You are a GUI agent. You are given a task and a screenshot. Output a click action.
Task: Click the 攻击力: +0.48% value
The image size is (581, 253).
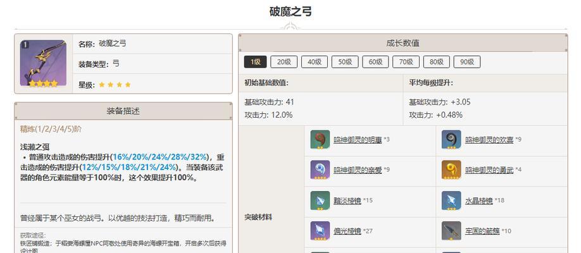(x=435, y=115)
